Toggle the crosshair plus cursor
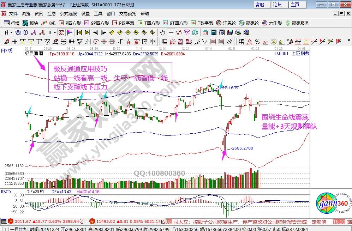 [x=171, y=32]
